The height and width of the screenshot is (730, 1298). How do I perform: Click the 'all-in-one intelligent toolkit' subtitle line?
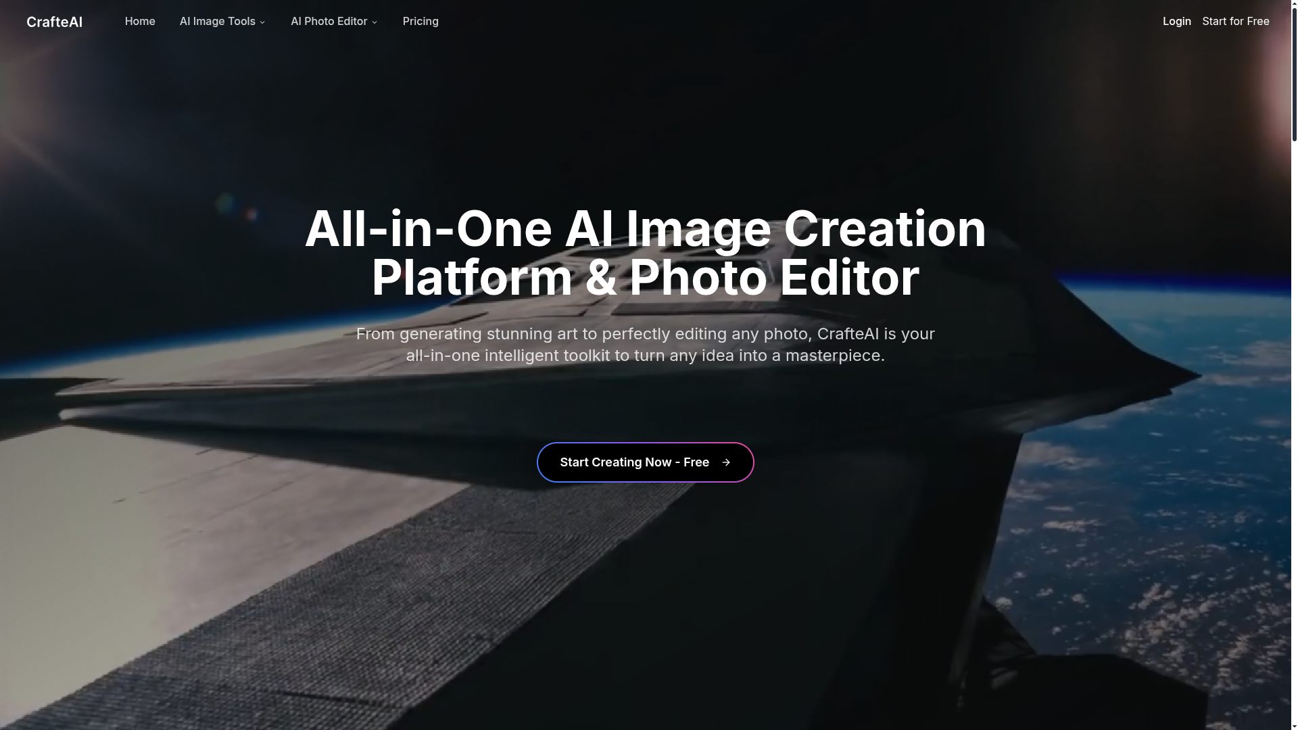coord(645,356)
